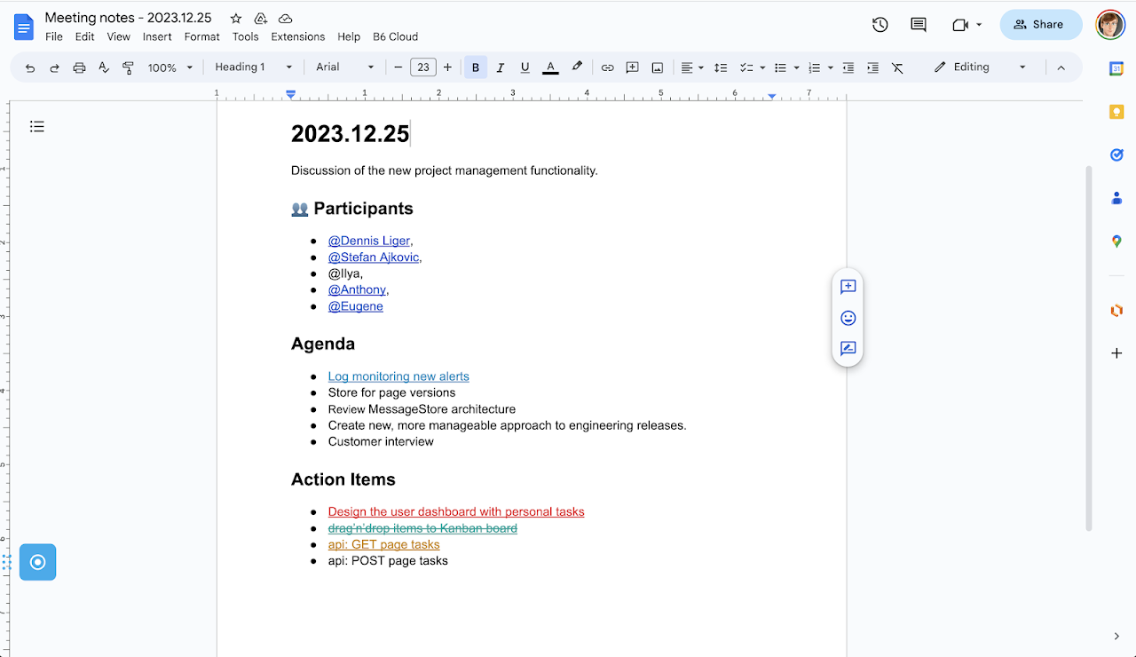Viewport: 1136px width, 657px height.
Task: Open the Arial font dropdown
Action: pyautogui.click(x=345, y=67)
